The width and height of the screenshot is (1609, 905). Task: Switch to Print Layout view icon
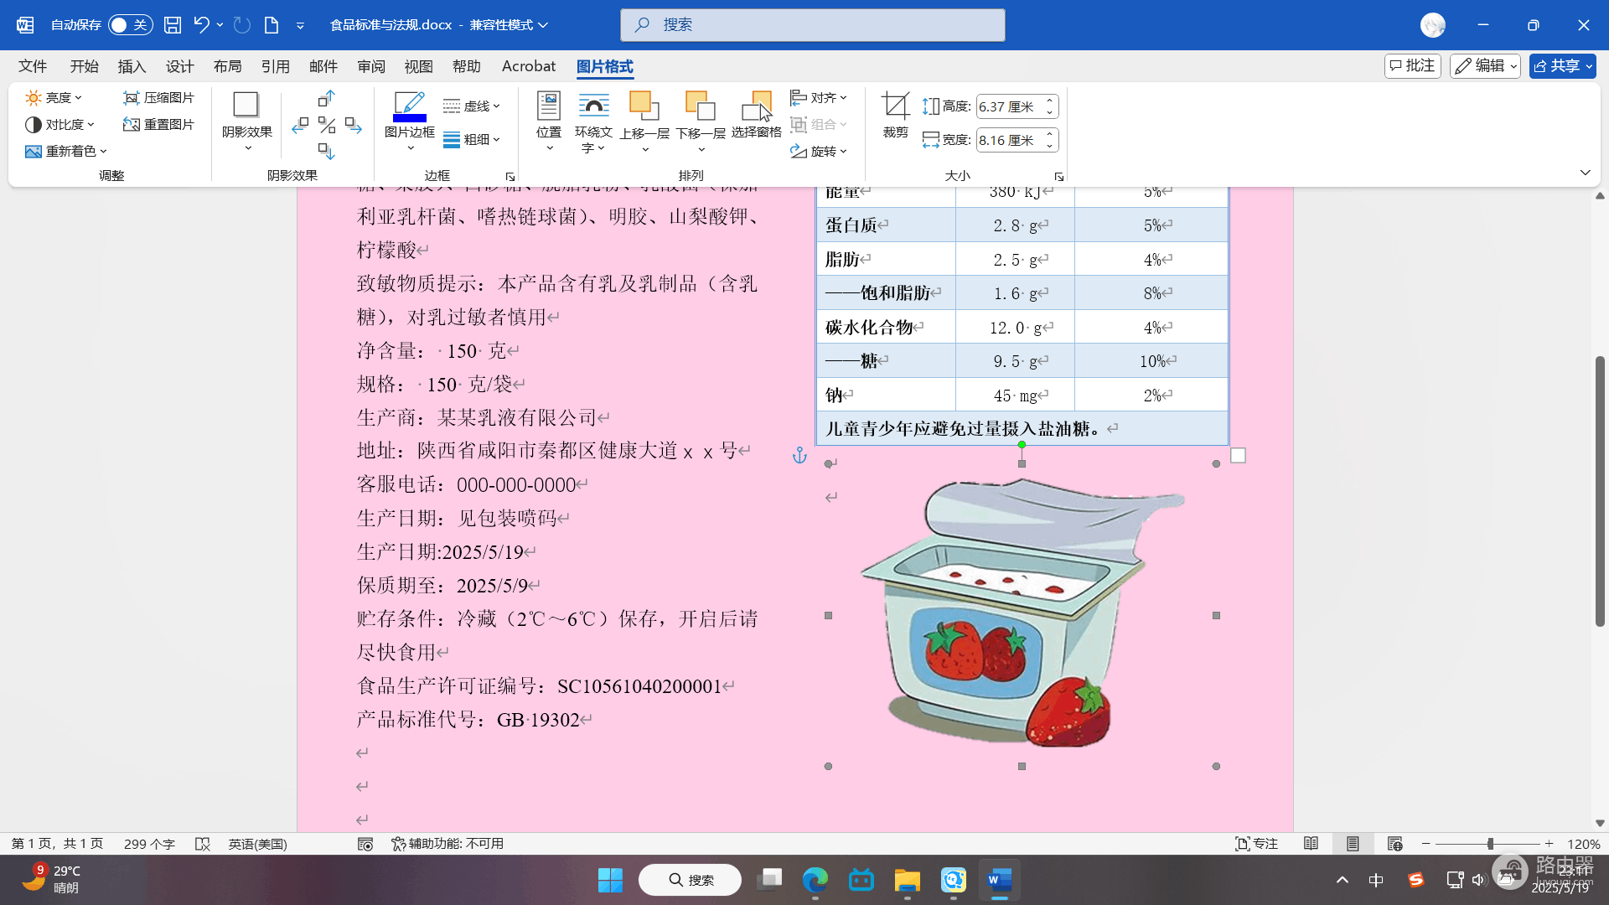click(x=1353, y=844)
